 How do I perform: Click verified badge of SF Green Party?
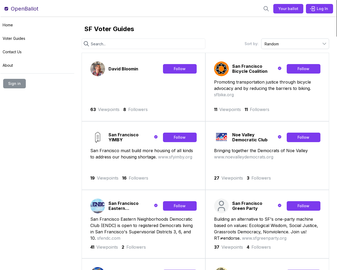[x=280, y=206]
